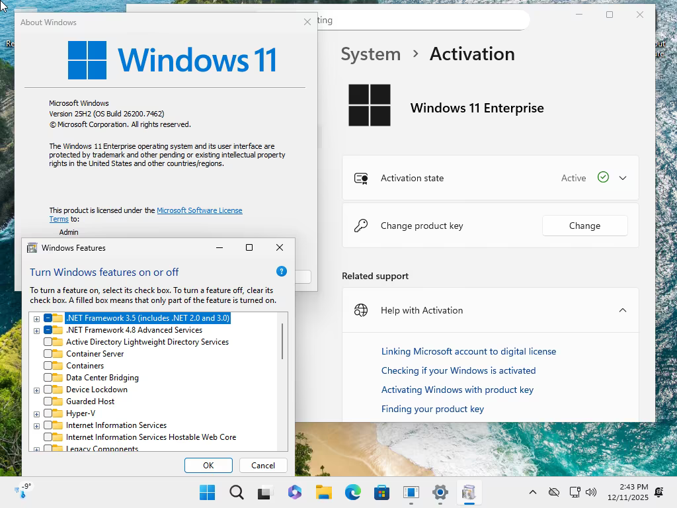The image size is (677, 508).
Task: Open the weather widget showing -9°
Action: [x=23, y=491]
